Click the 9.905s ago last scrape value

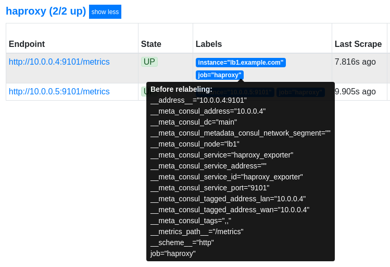tap(355, 92)
